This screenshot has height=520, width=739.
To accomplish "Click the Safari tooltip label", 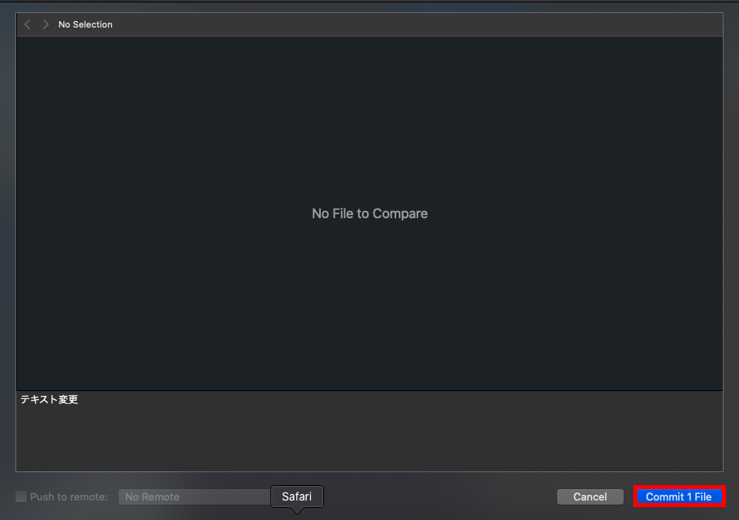I will [297, 496].
